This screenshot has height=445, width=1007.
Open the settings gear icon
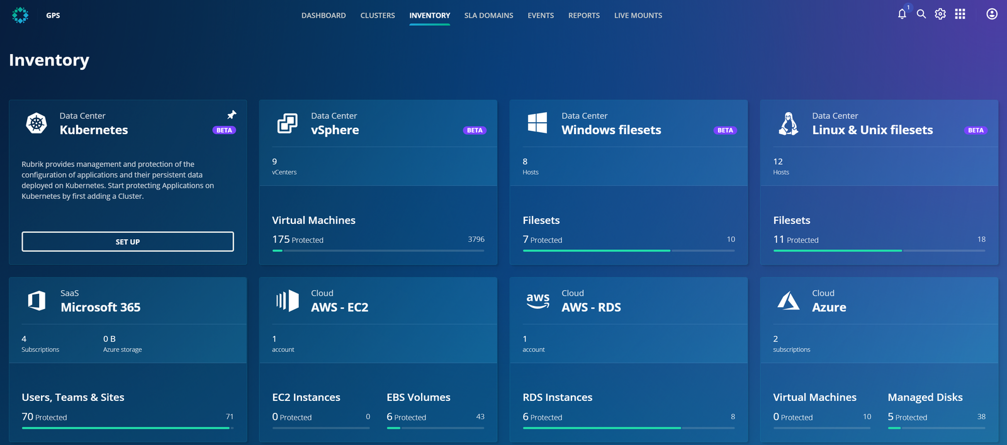coord(940,14)
